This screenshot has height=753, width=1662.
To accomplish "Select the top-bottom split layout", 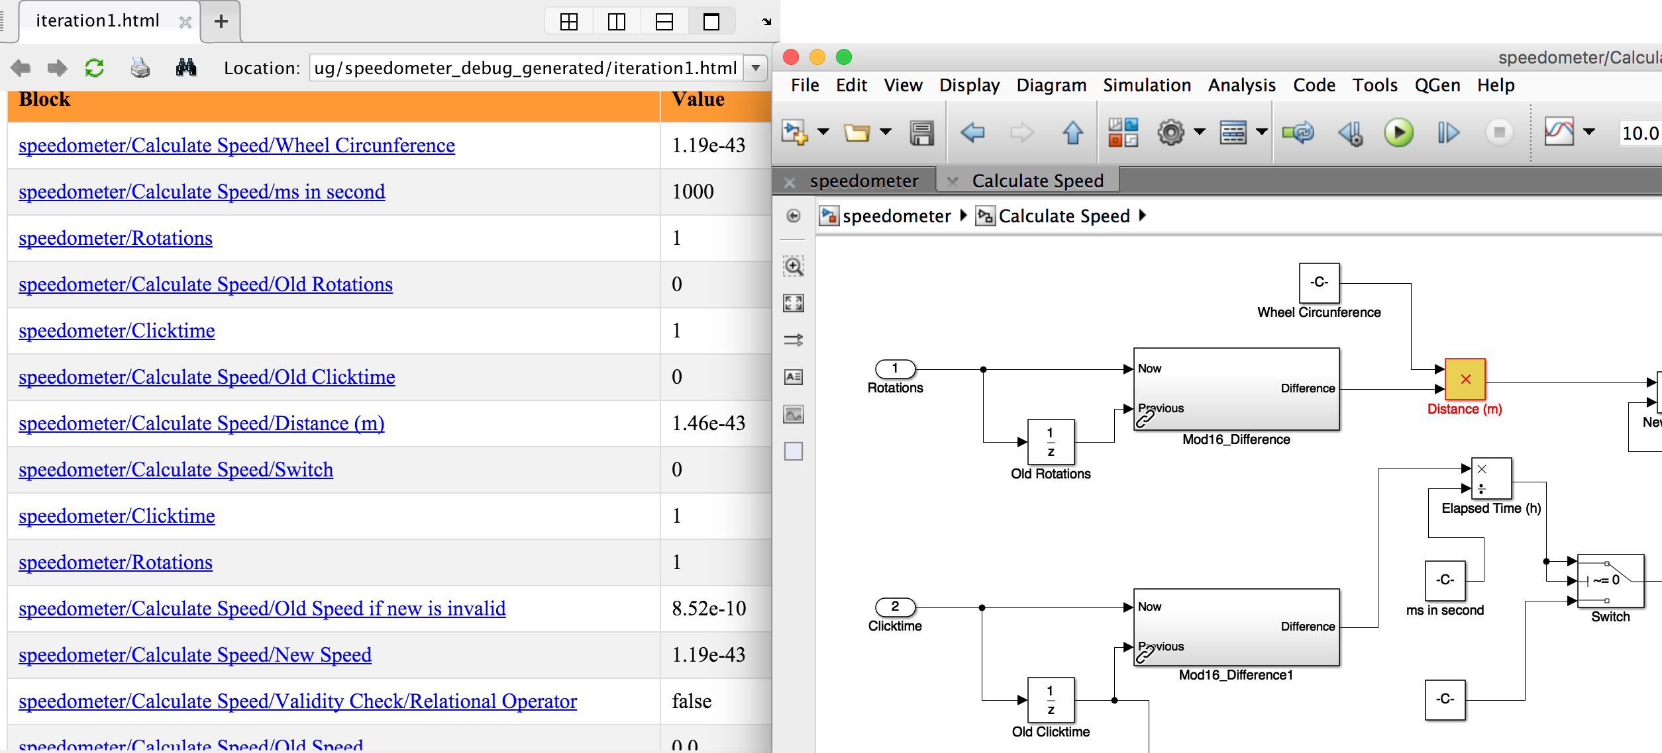I will 664,22.
